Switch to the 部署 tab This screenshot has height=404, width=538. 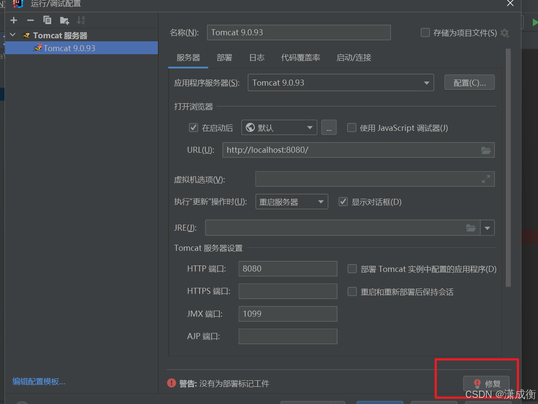point(224,58)
